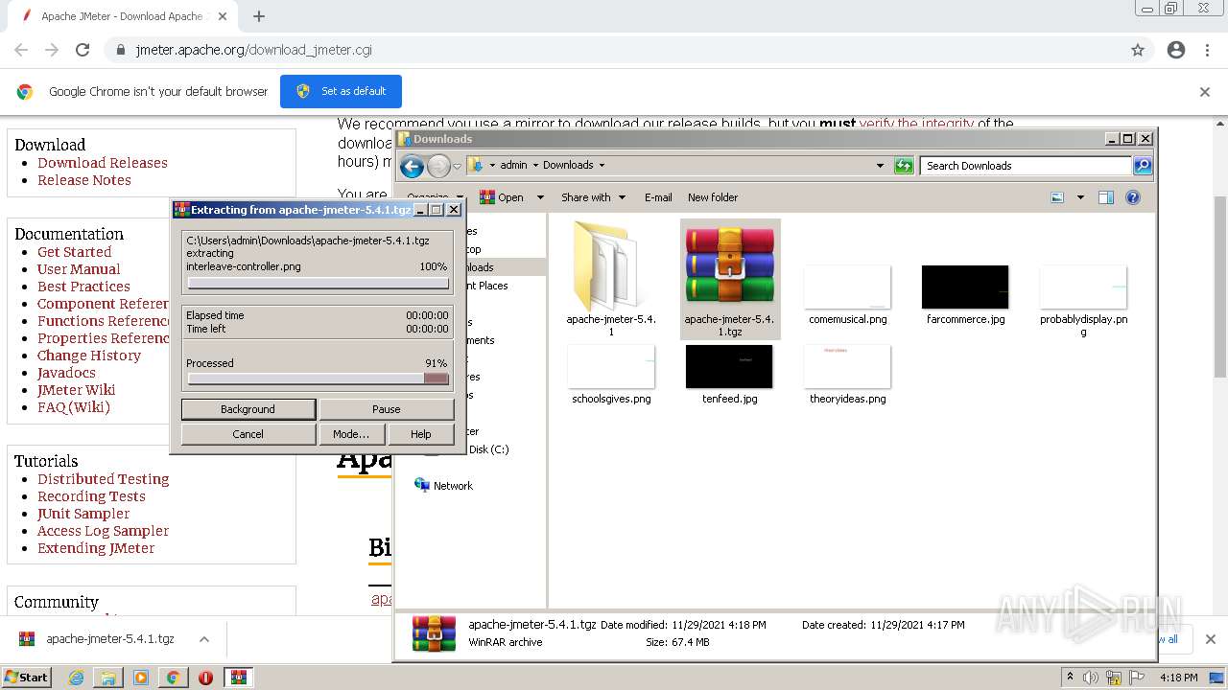This screenshot has width=1228, height=690.
Task: Select the theoryideas.png thumbnail
Action: pos(848,375)
